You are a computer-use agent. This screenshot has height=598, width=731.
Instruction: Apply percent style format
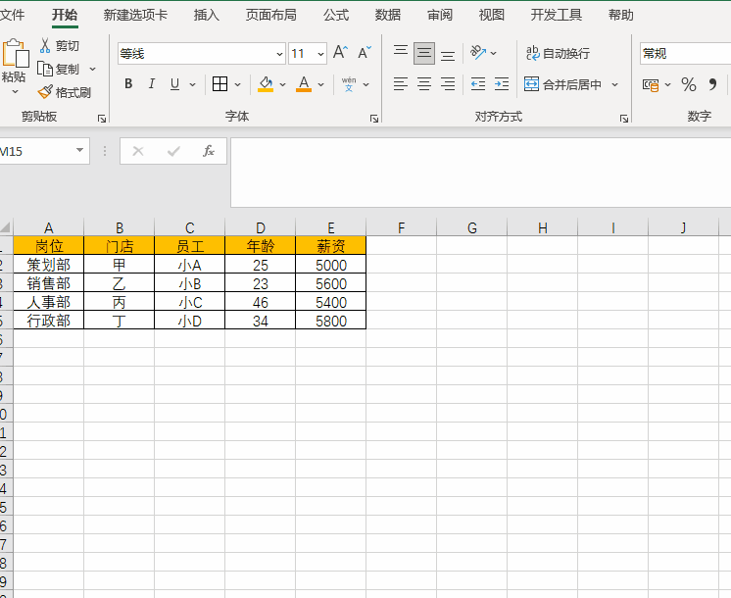(x=689, y=84)
